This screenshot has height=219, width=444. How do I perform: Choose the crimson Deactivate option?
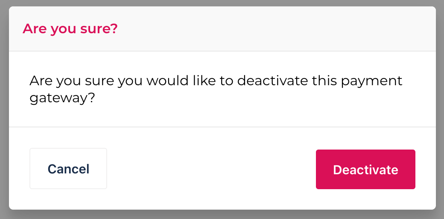click(x=365, y=169)
